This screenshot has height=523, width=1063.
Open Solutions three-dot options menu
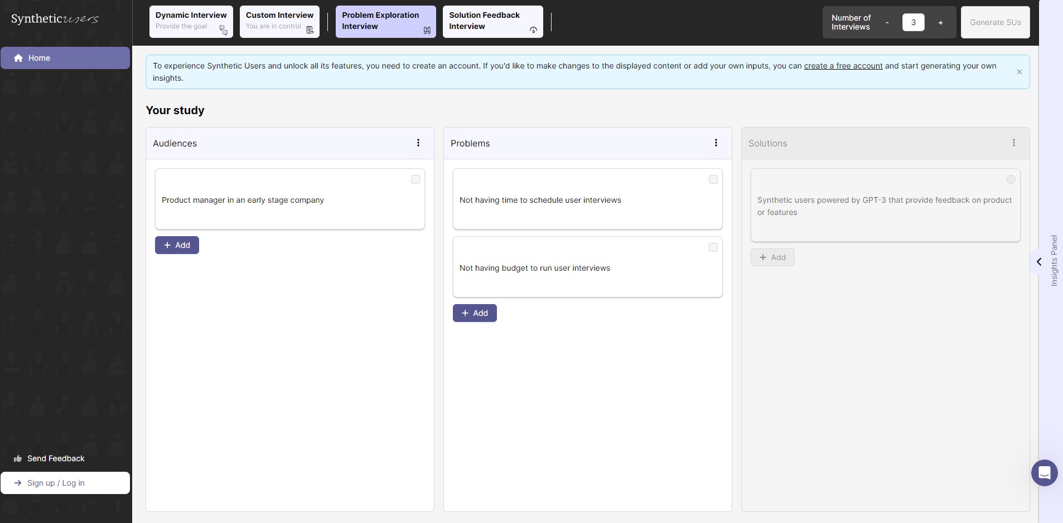pyautogui.click(x=1013, y=143)
